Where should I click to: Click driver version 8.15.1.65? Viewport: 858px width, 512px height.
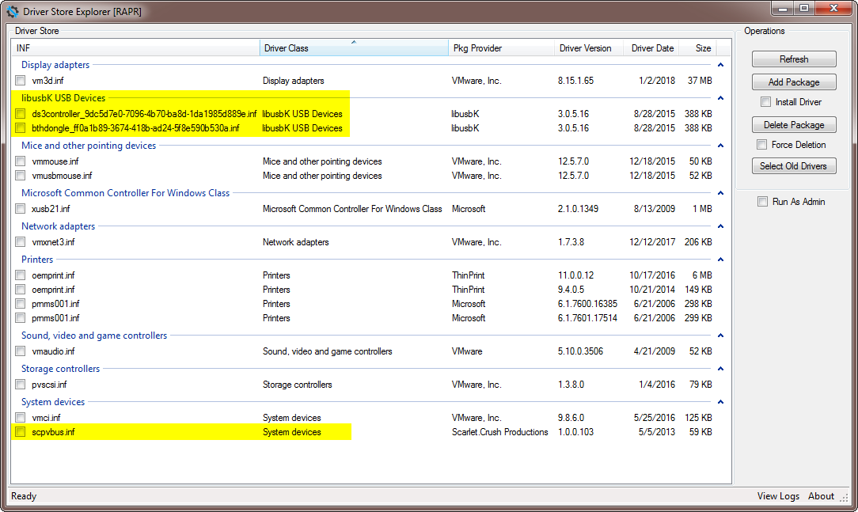click(x=575, y=81)
